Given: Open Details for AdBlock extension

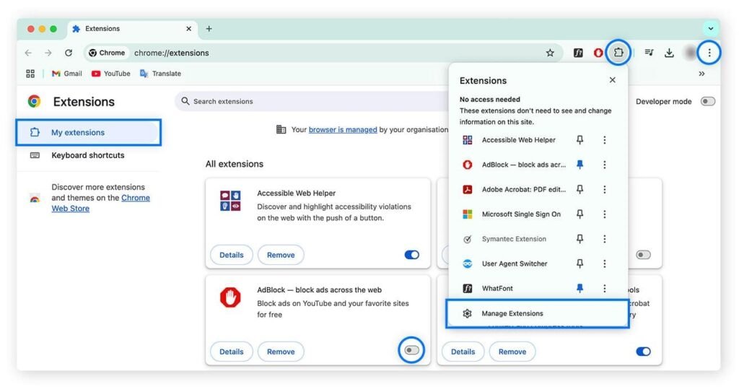Looking at the screenshot, I should tap(231, 352).
